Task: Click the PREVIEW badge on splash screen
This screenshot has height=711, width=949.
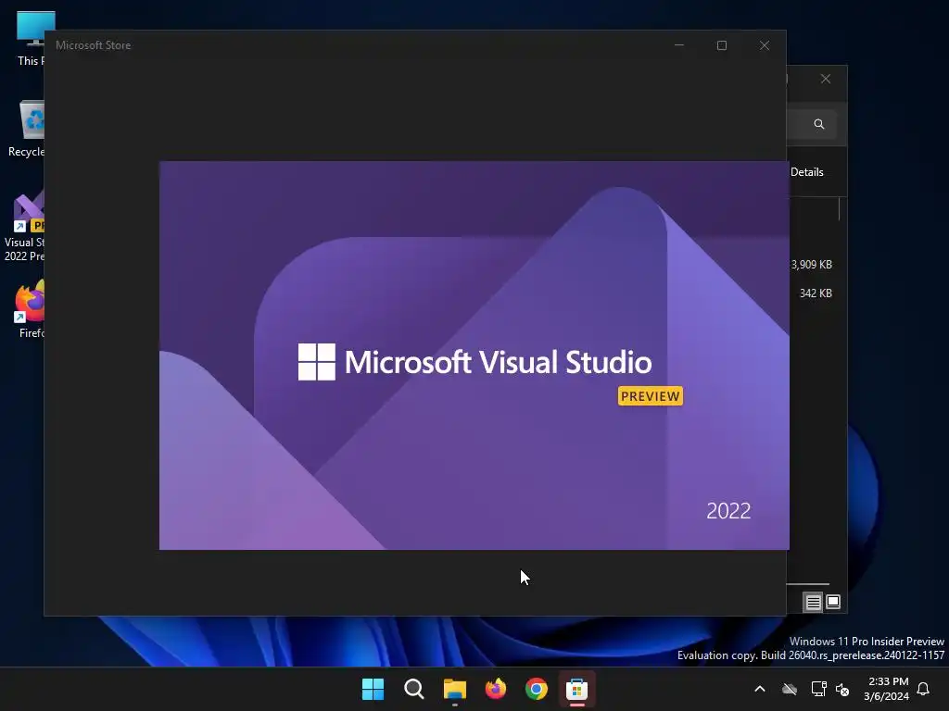Action: [x=650, y=396]
